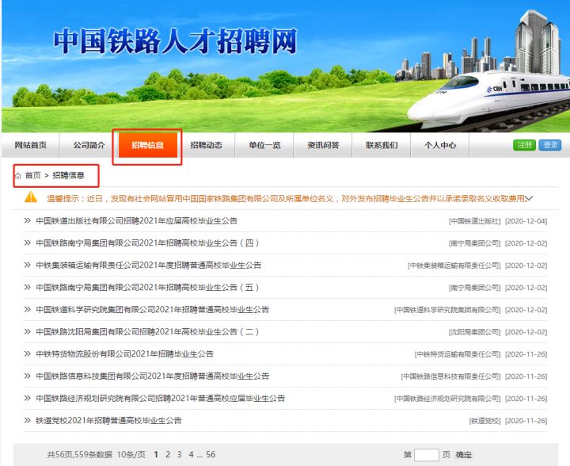Click the [沈阳局集团公司] source tag
Screen dimensions: 570x466
point(475,332)
